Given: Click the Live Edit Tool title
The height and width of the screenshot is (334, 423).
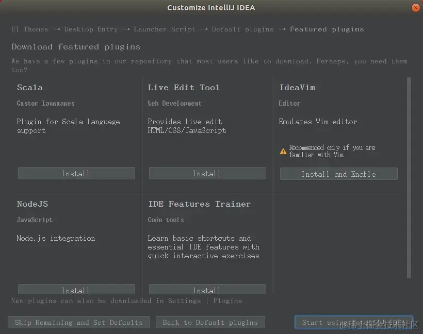Looking at the screenshot, I should (184, 87).
